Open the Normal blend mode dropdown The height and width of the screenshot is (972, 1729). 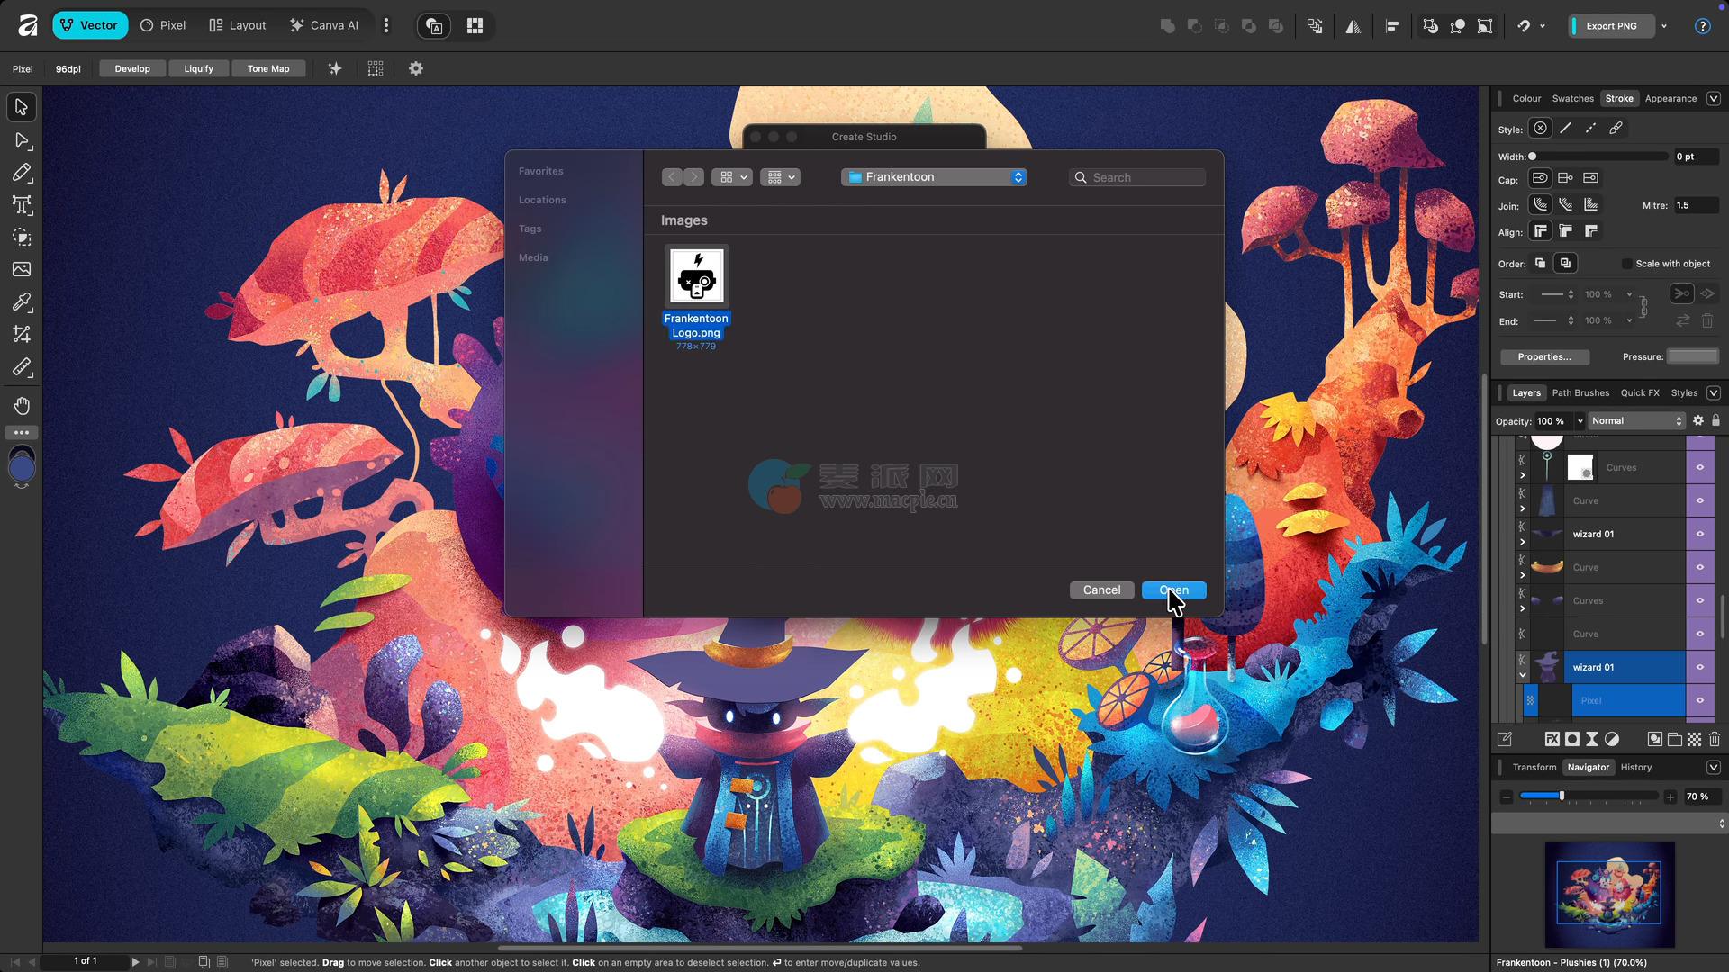[x=1635, y=420]
